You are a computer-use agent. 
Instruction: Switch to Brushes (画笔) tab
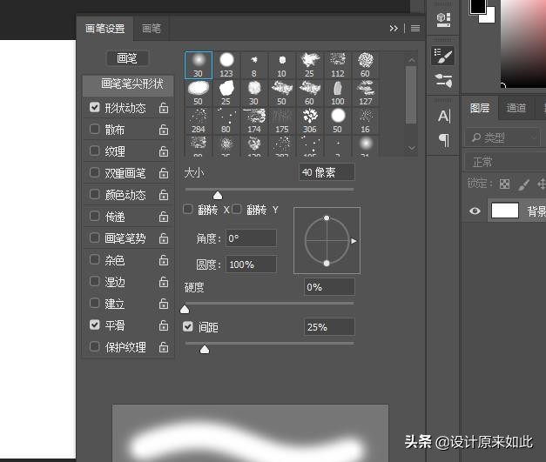point(152,28)
